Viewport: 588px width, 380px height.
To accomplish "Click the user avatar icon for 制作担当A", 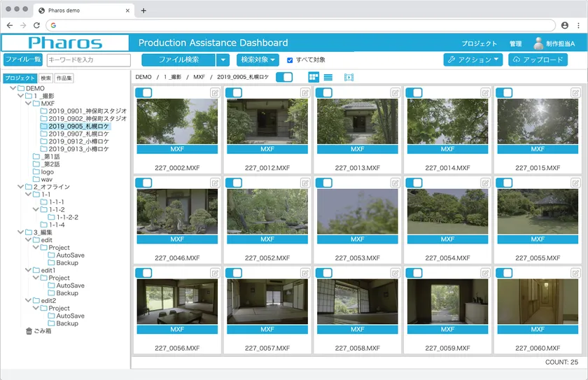I will click(538, 43).
